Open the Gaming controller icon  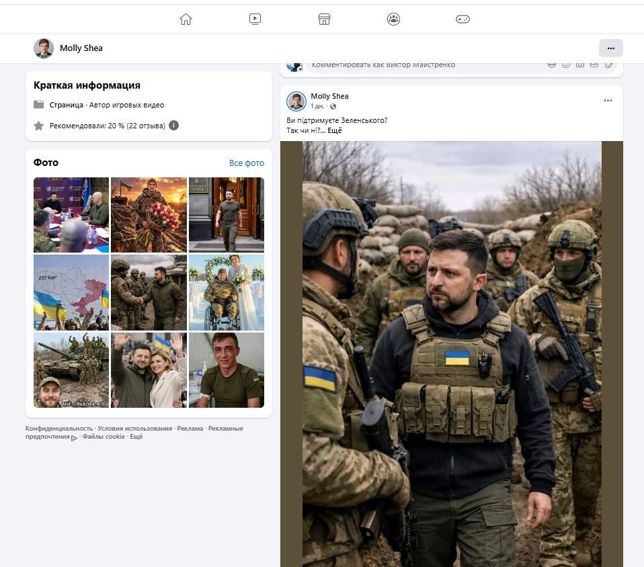tap(462, 19)
